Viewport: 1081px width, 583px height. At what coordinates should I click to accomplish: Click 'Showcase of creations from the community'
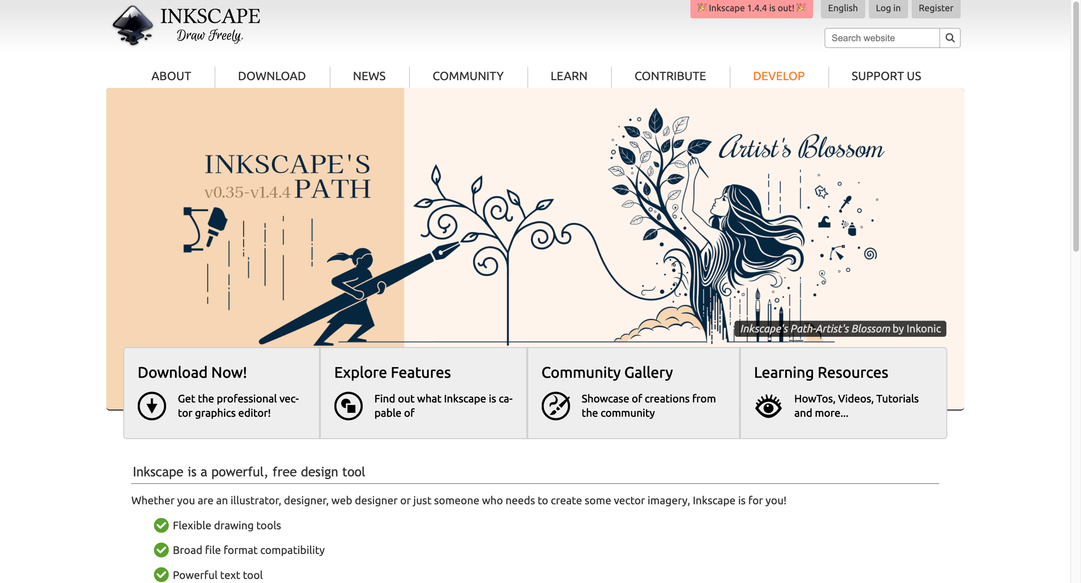[x=648, y=405]
